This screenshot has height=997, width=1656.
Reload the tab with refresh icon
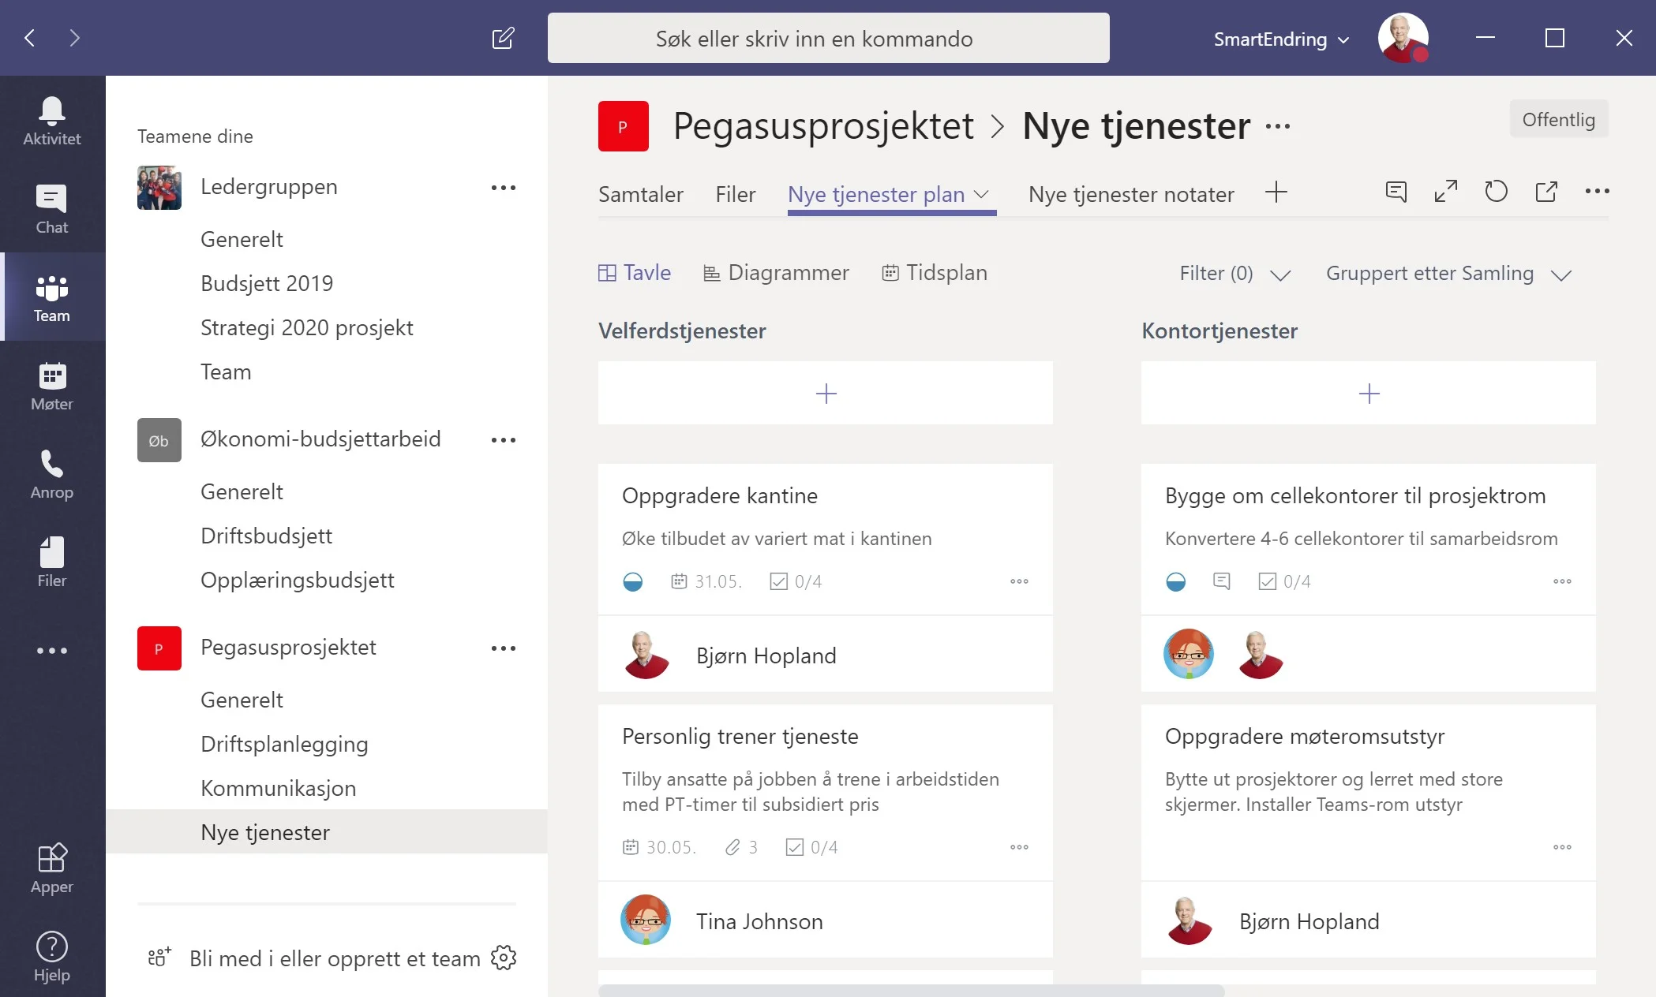[x=1496, y=192]
